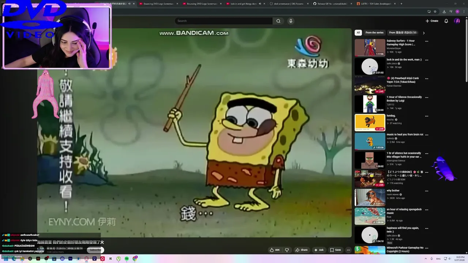Open '1 Hour of Silence Occasionally Broken by Luigi'
The height and width of the screenshot is (263, 468).
(404, 99)
